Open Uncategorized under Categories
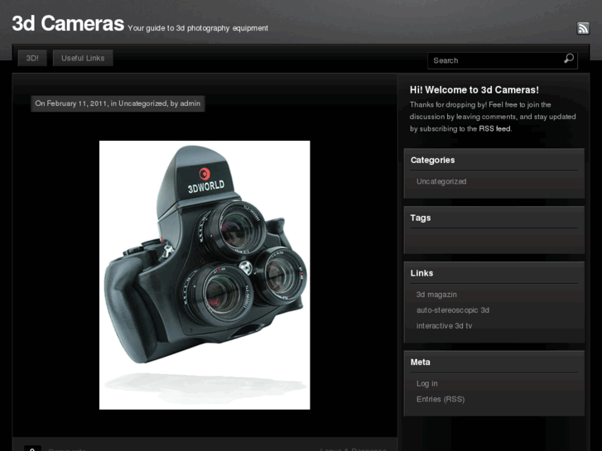 tap(441, 181)
